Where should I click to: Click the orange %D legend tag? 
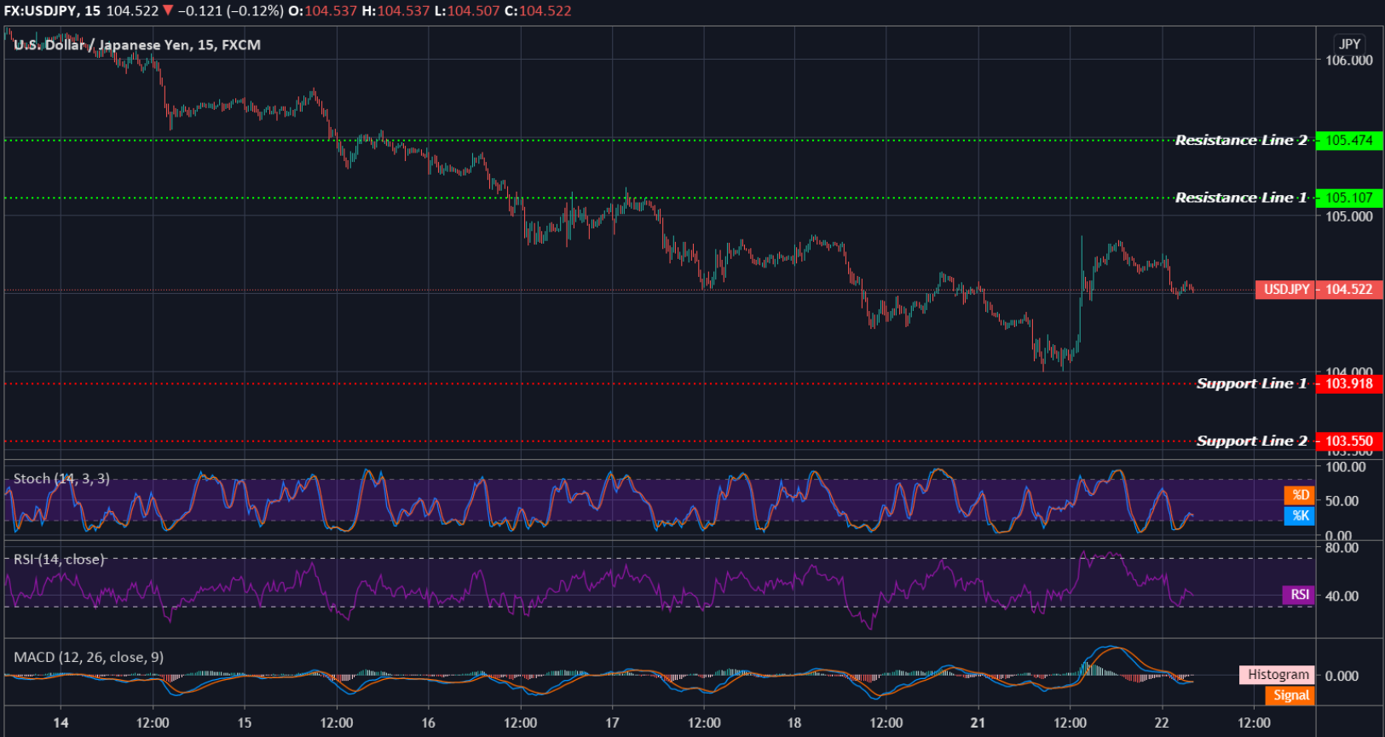(1300, 495)
